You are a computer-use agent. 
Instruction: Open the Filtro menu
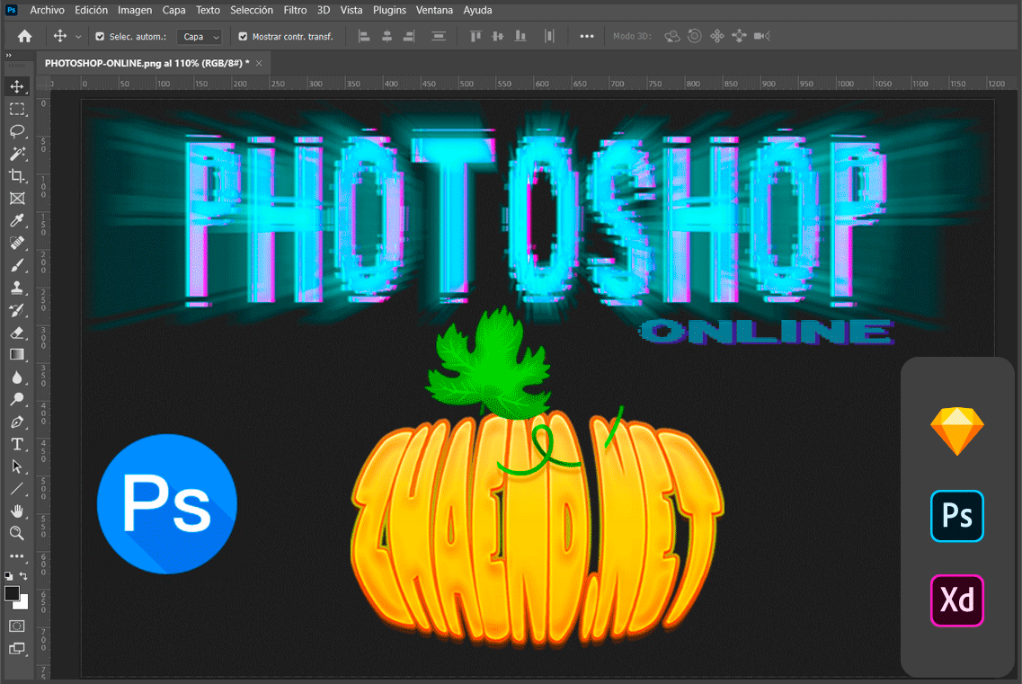coord(295,10)
